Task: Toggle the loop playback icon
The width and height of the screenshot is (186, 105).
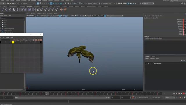Action: (x=177, y=97)
